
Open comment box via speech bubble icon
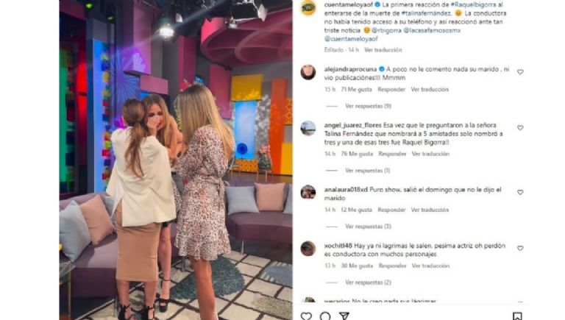(325, 316)
